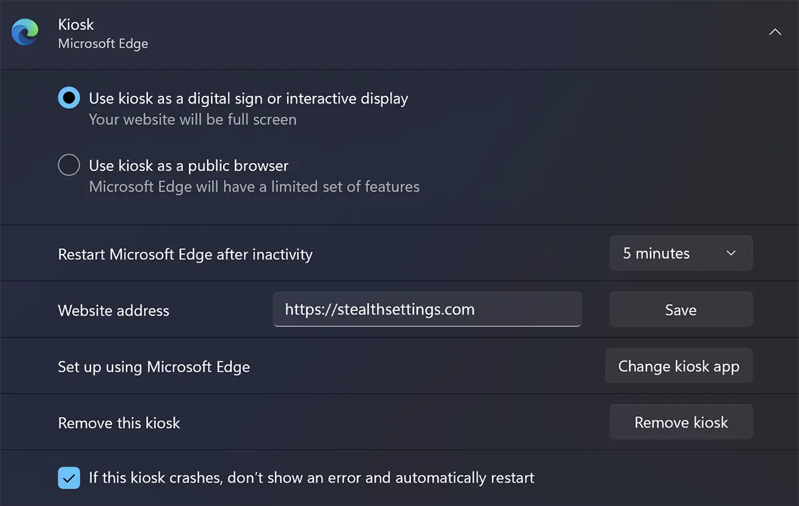Viewport: 799px width, 506px height.
Task: Click the 'Restart Microsoft Edge after inactivity' label
Action: tap(185, 254)
